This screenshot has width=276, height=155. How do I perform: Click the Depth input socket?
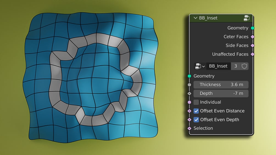coord(189,94)
